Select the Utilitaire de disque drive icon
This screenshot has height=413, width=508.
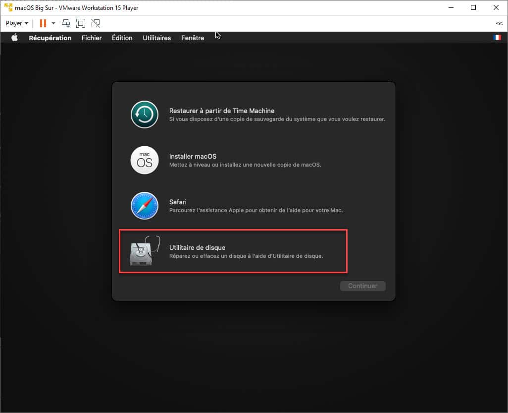point(145,251)
